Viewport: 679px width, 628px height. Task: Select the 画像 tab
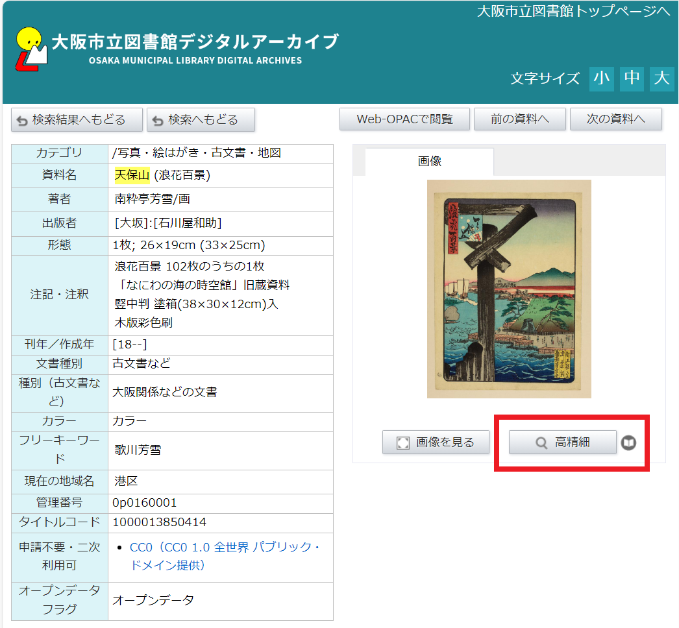429,162
